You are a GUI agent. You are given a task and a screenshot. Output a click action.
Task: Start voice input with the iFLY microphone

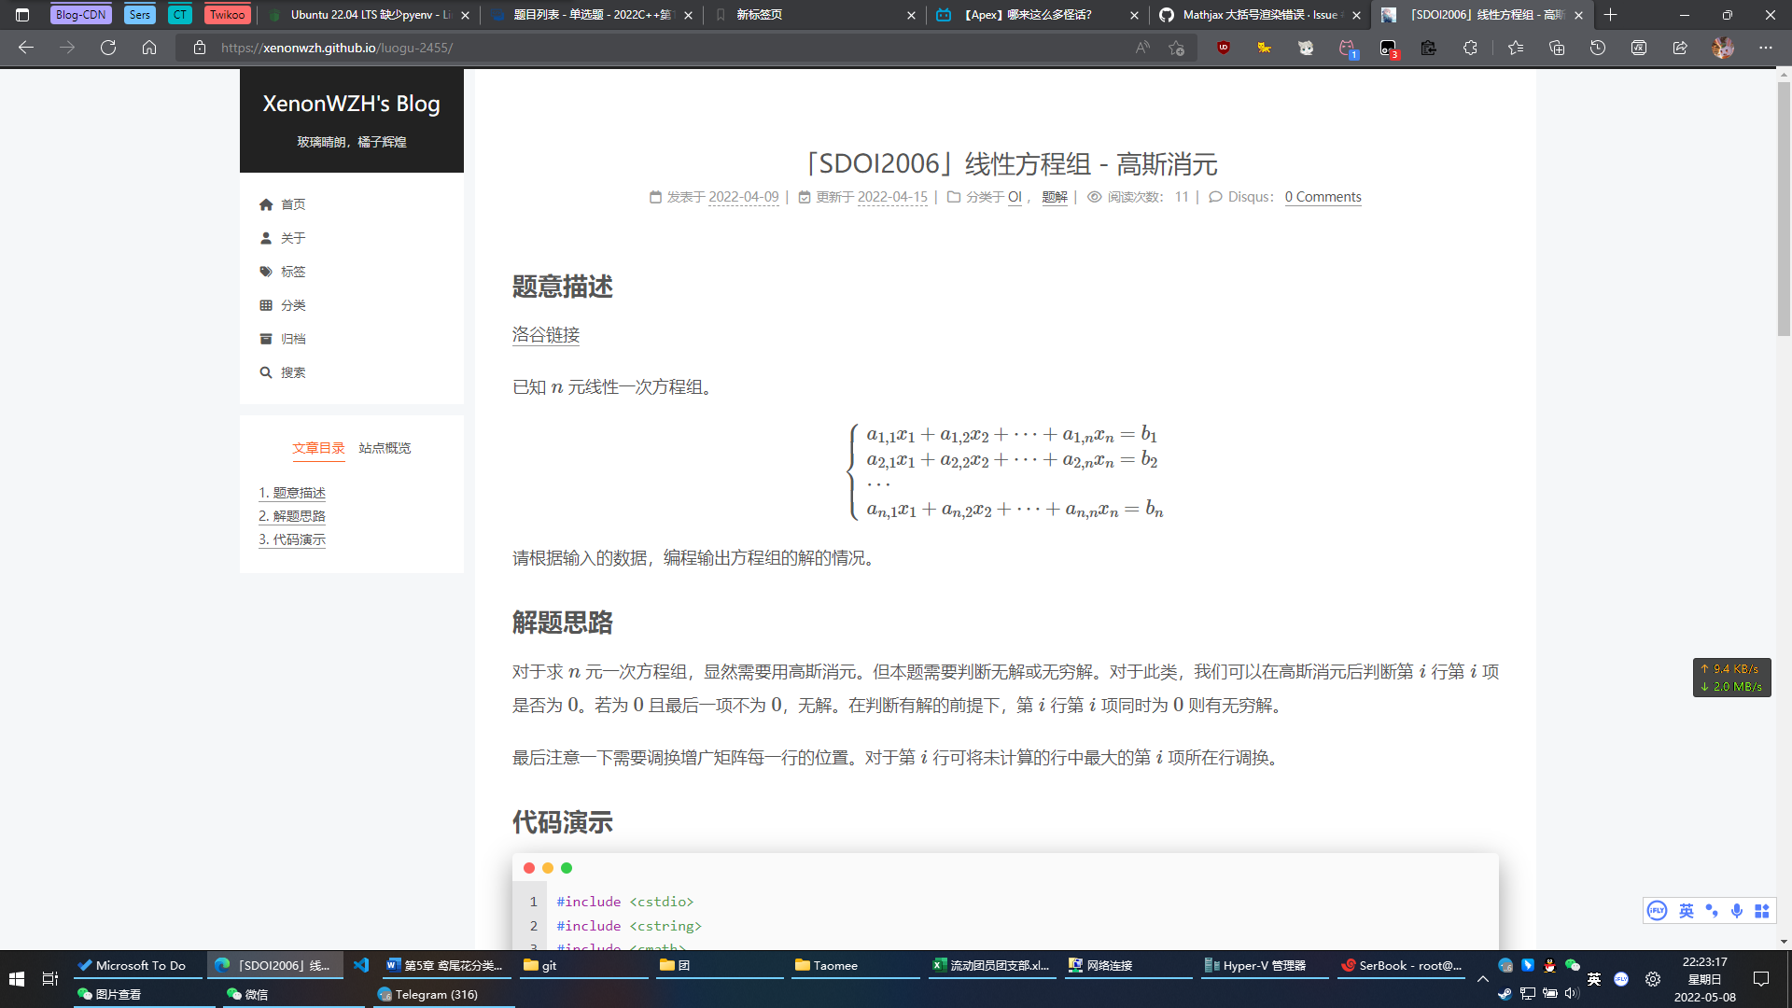(x=1737, y=911)
